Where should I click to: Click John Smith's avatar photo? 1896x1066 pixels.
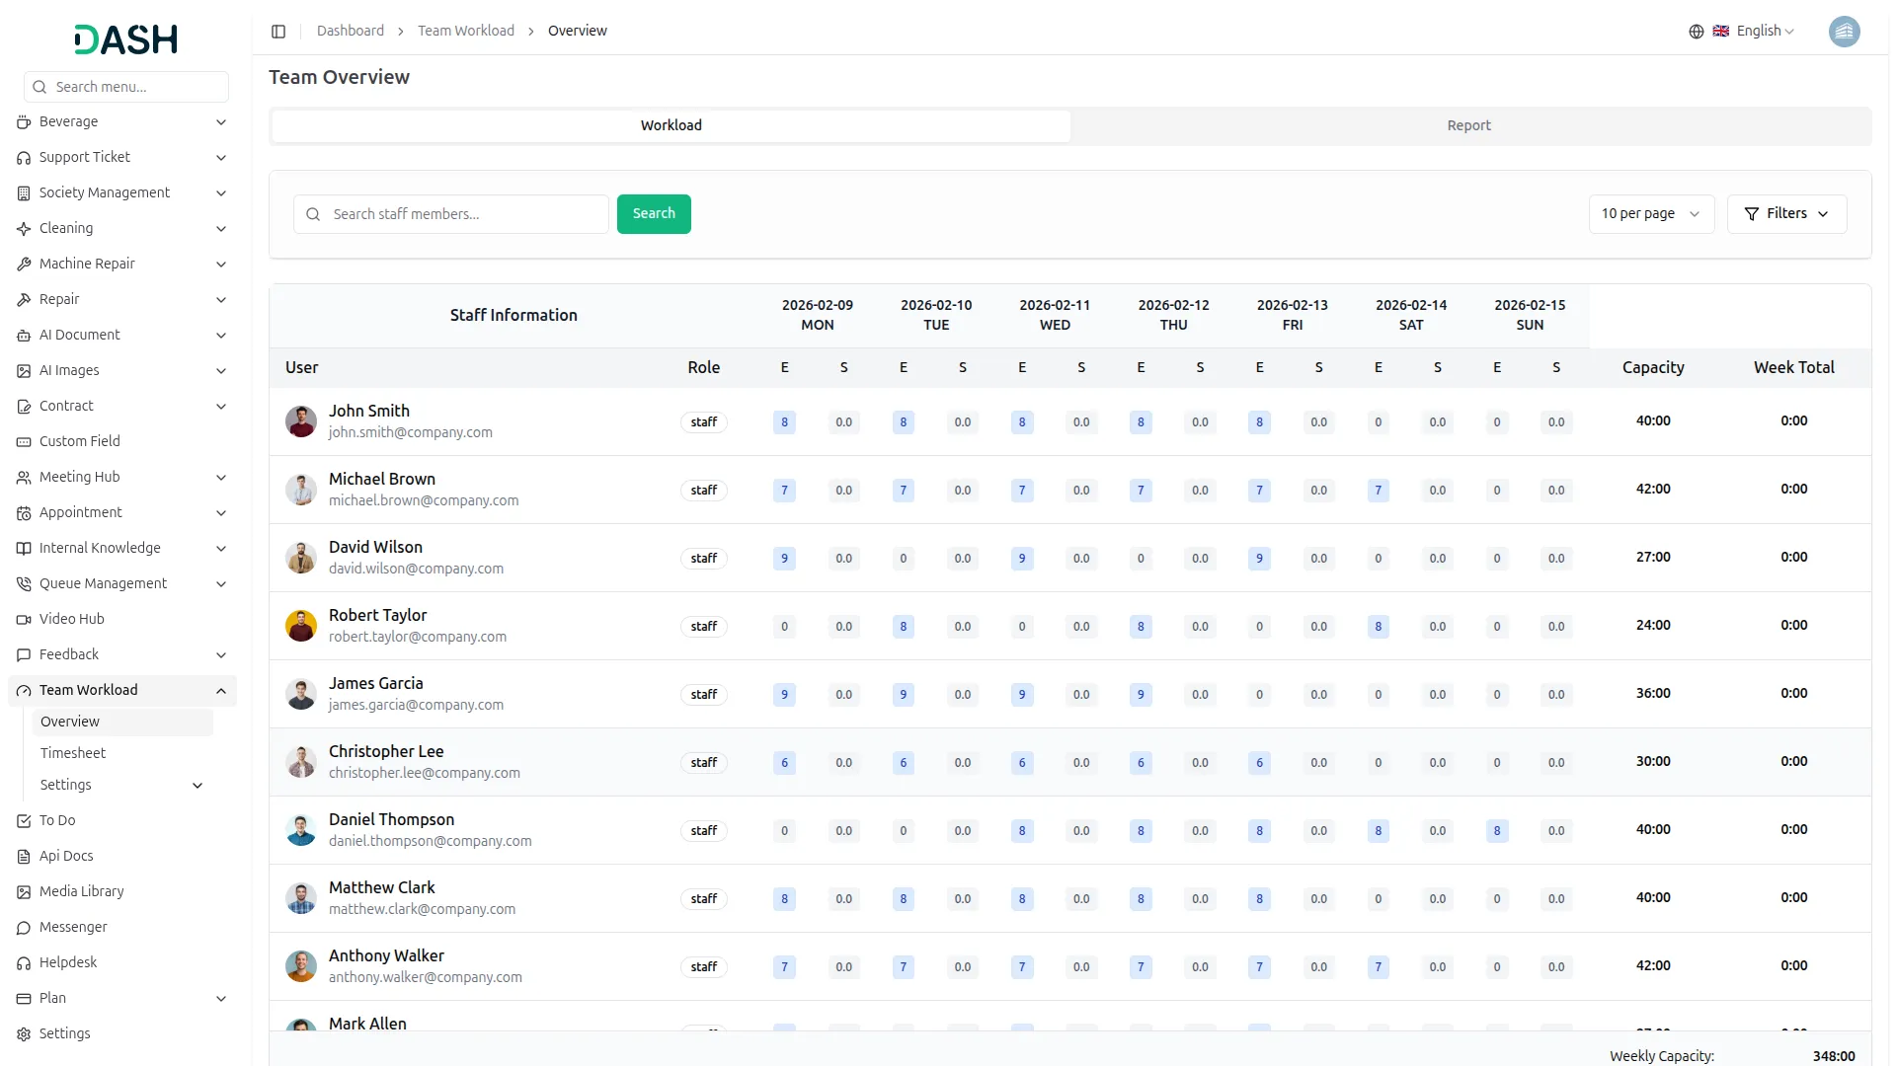point(301,421)
